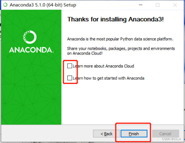Screen dimensions: 185x143
Task: Click the Anaconda3 setup title bar icon
Action: tap(5, 5)
